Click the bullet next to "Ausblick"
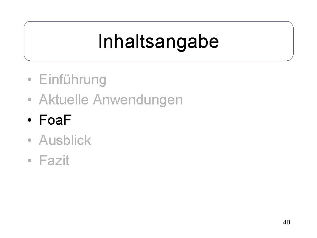317x238 pixels. coord(28,141)
